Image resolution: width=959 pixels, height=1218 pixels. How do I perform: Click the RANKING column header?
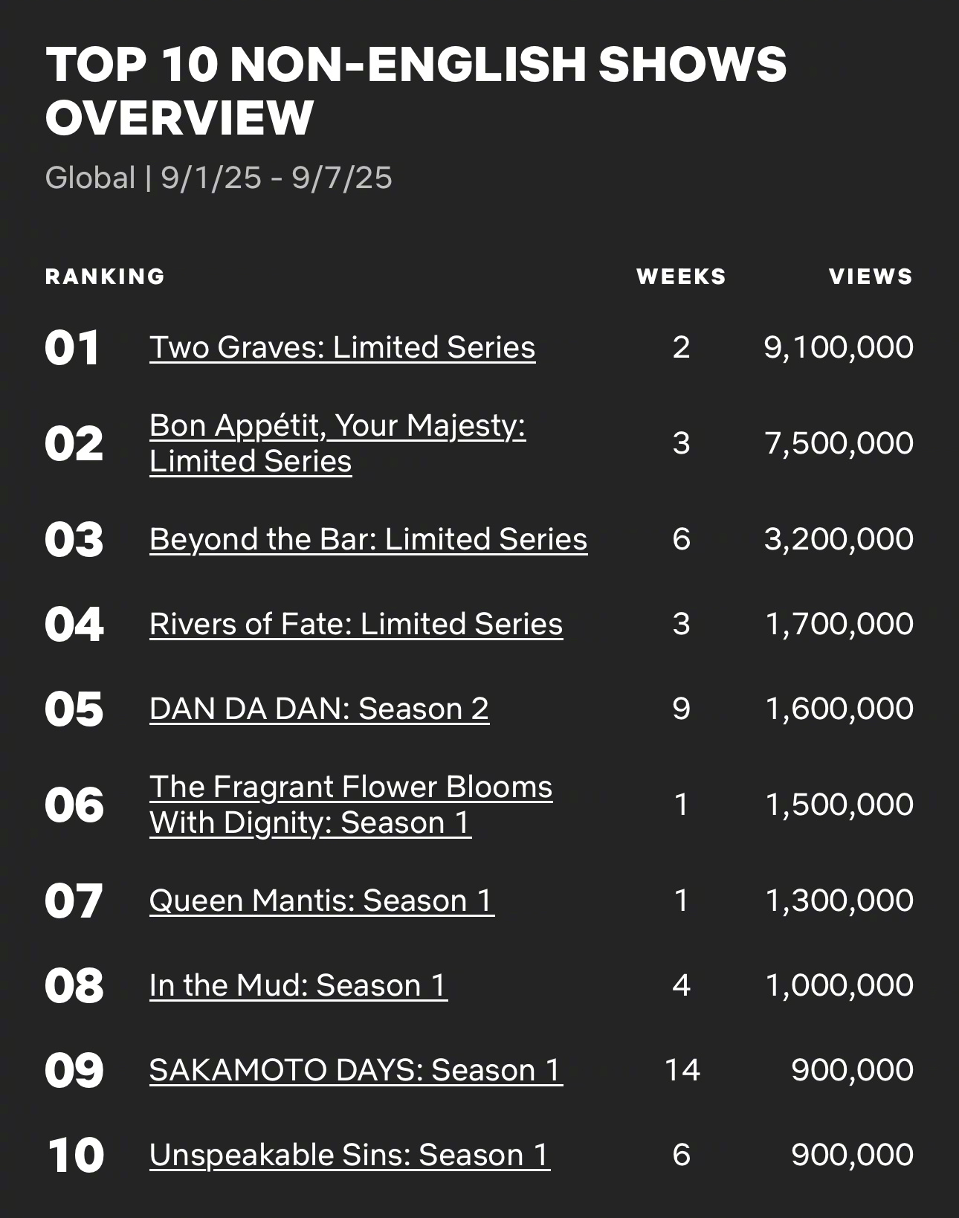[x=105, y=277]
